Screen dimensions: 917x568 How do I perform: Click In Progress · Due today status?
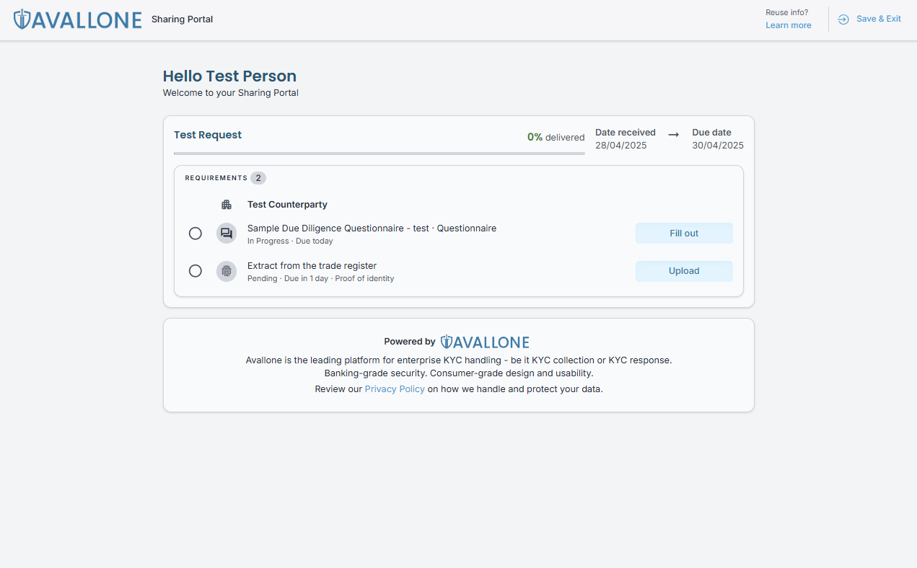pyautogui.click(x=290, y=241)
